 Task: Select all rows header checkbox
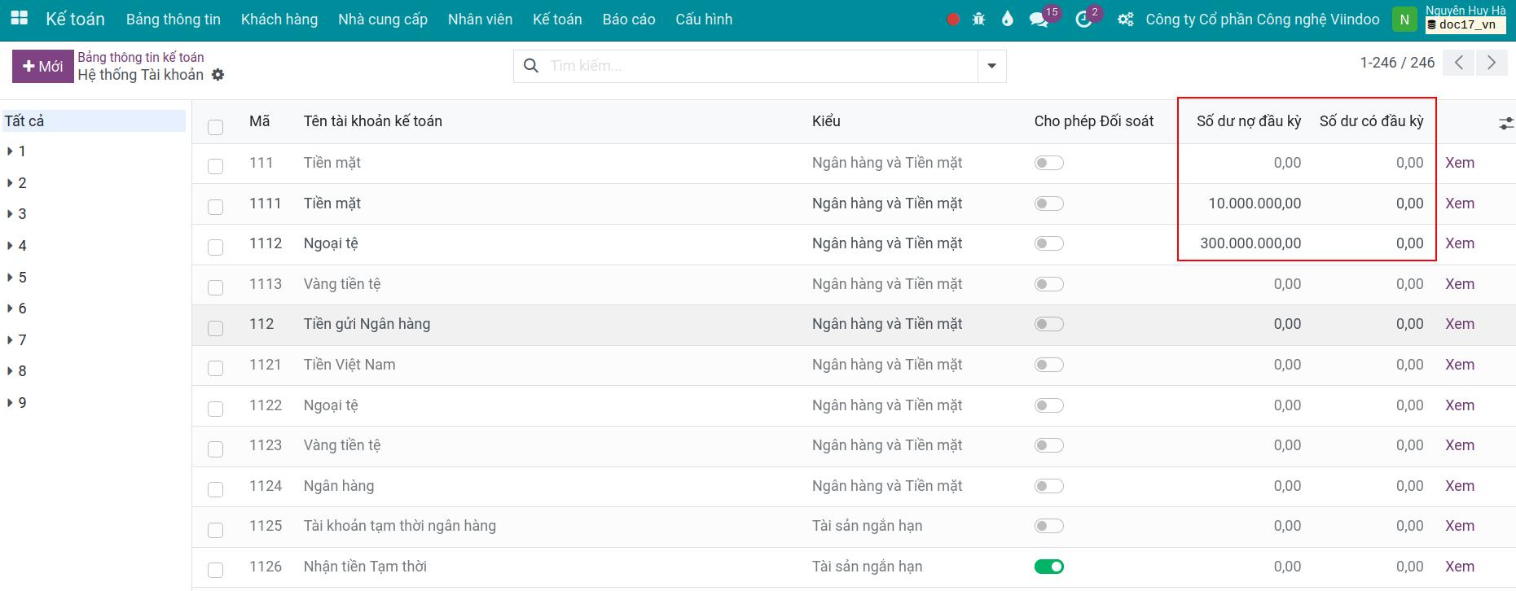[x=215, y=127]
